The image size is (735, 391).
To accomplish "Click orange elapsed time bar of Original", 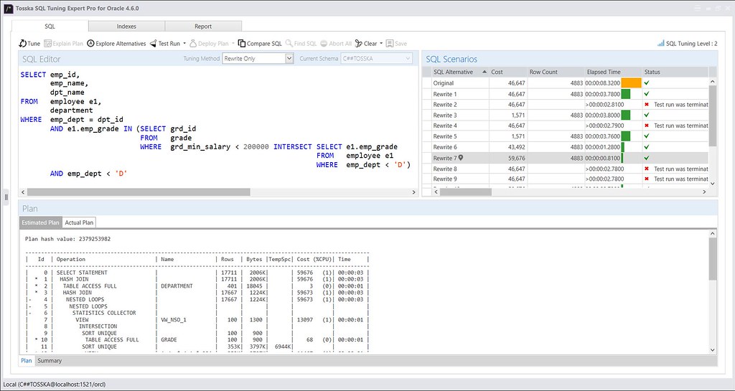I will pyautogui.click(x=631, y=83).
